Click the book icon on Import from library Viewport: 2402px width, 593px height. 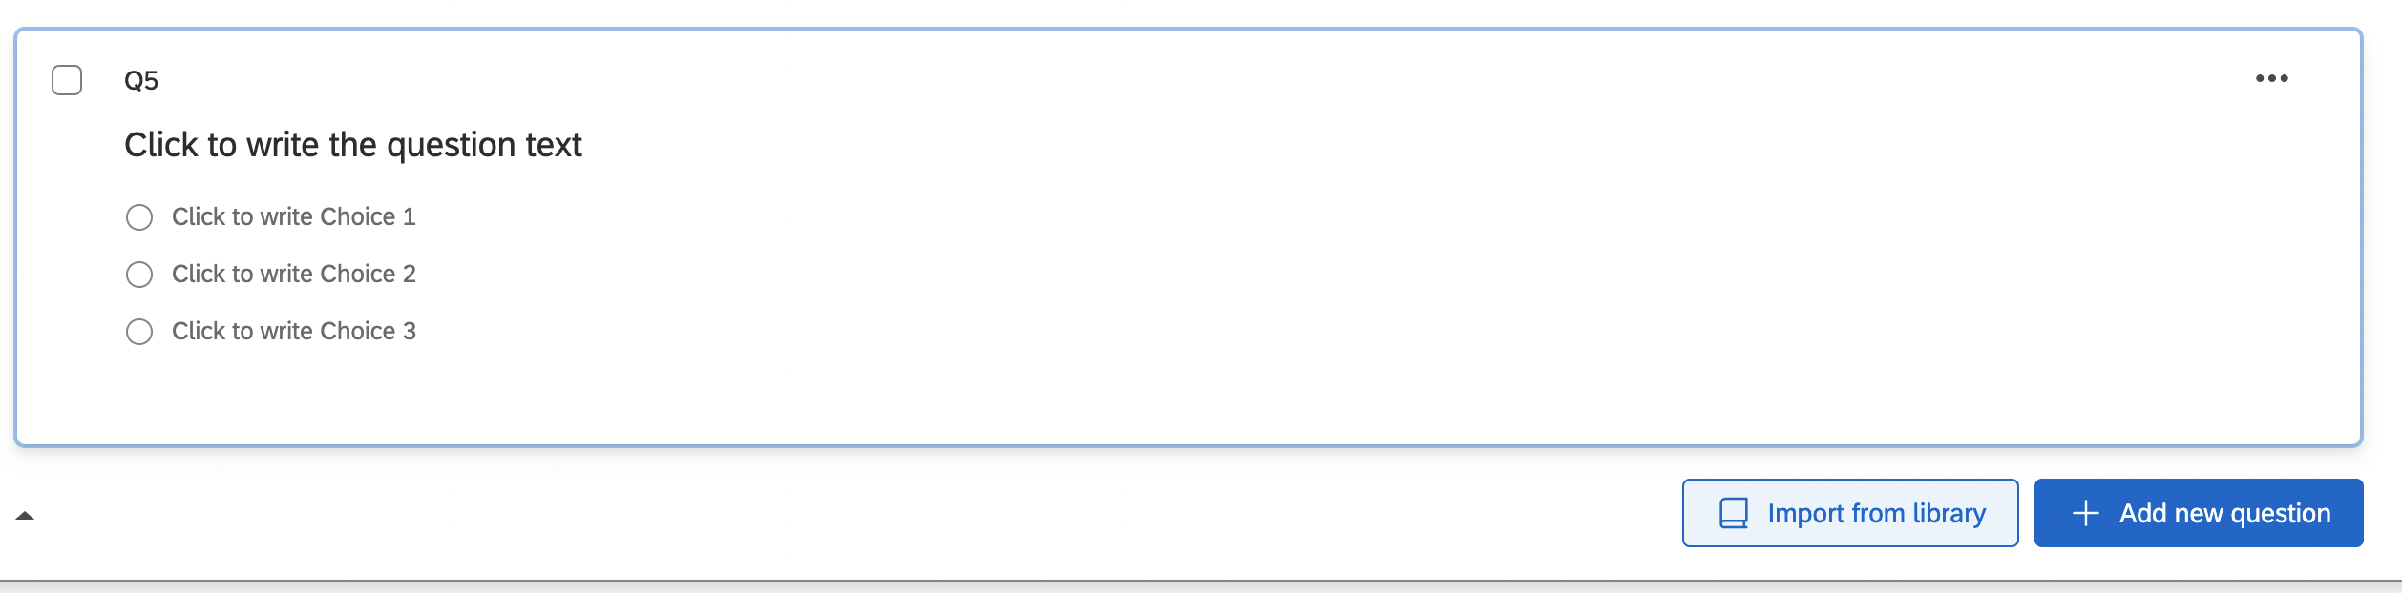(x=1733, y=513)
